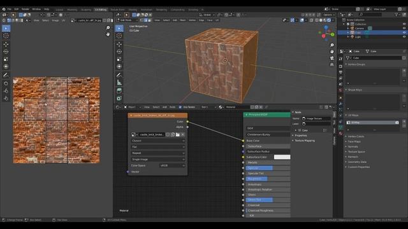
Task: Click the zoom magnifier icon in the UV editor
Action: click(x=108, y=28)
